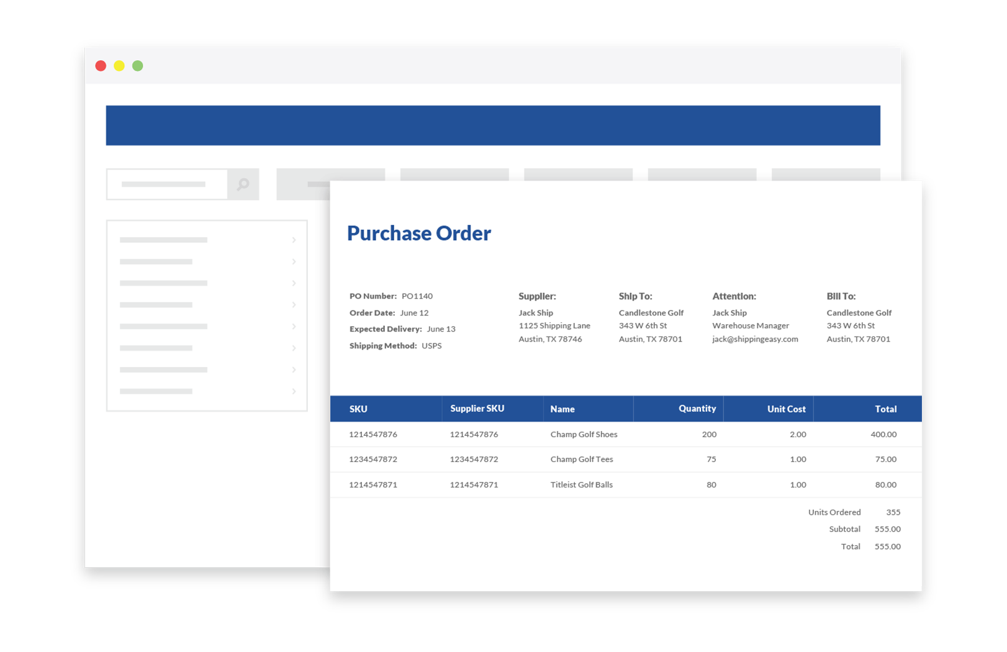Click the Supplier: heading

click(x=537, y=296)
